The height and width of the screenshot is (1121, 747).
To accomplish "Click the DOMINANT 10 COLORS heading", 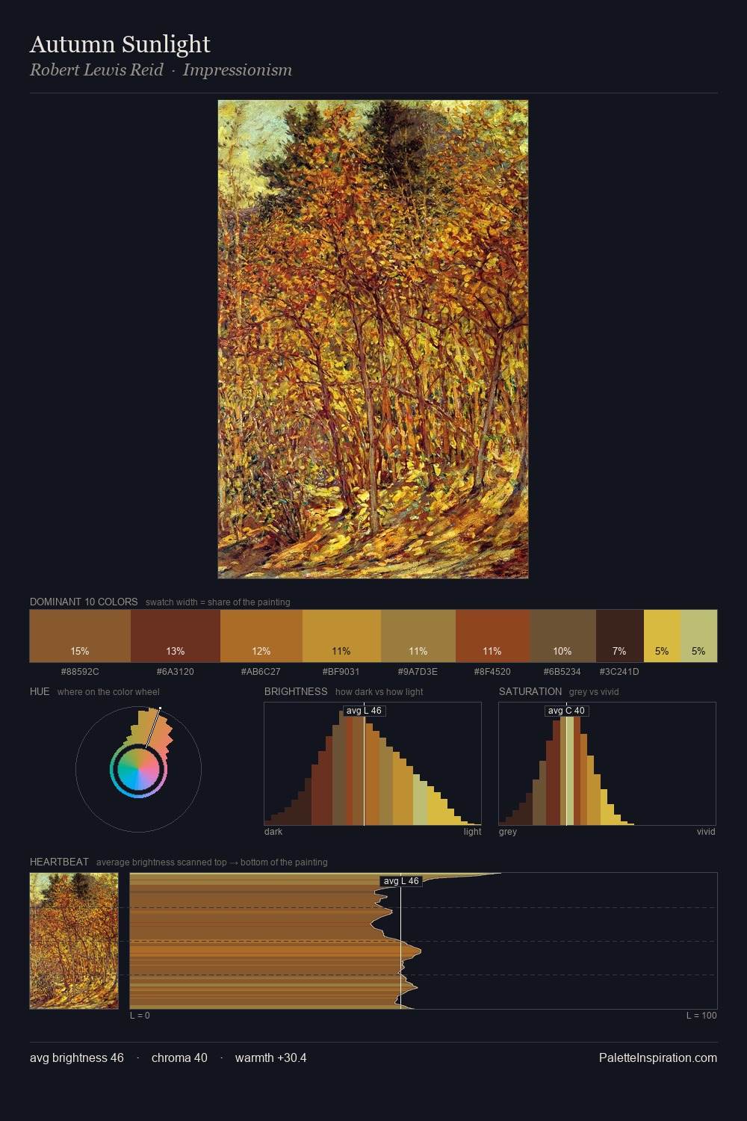I will [x=84, y=602].
